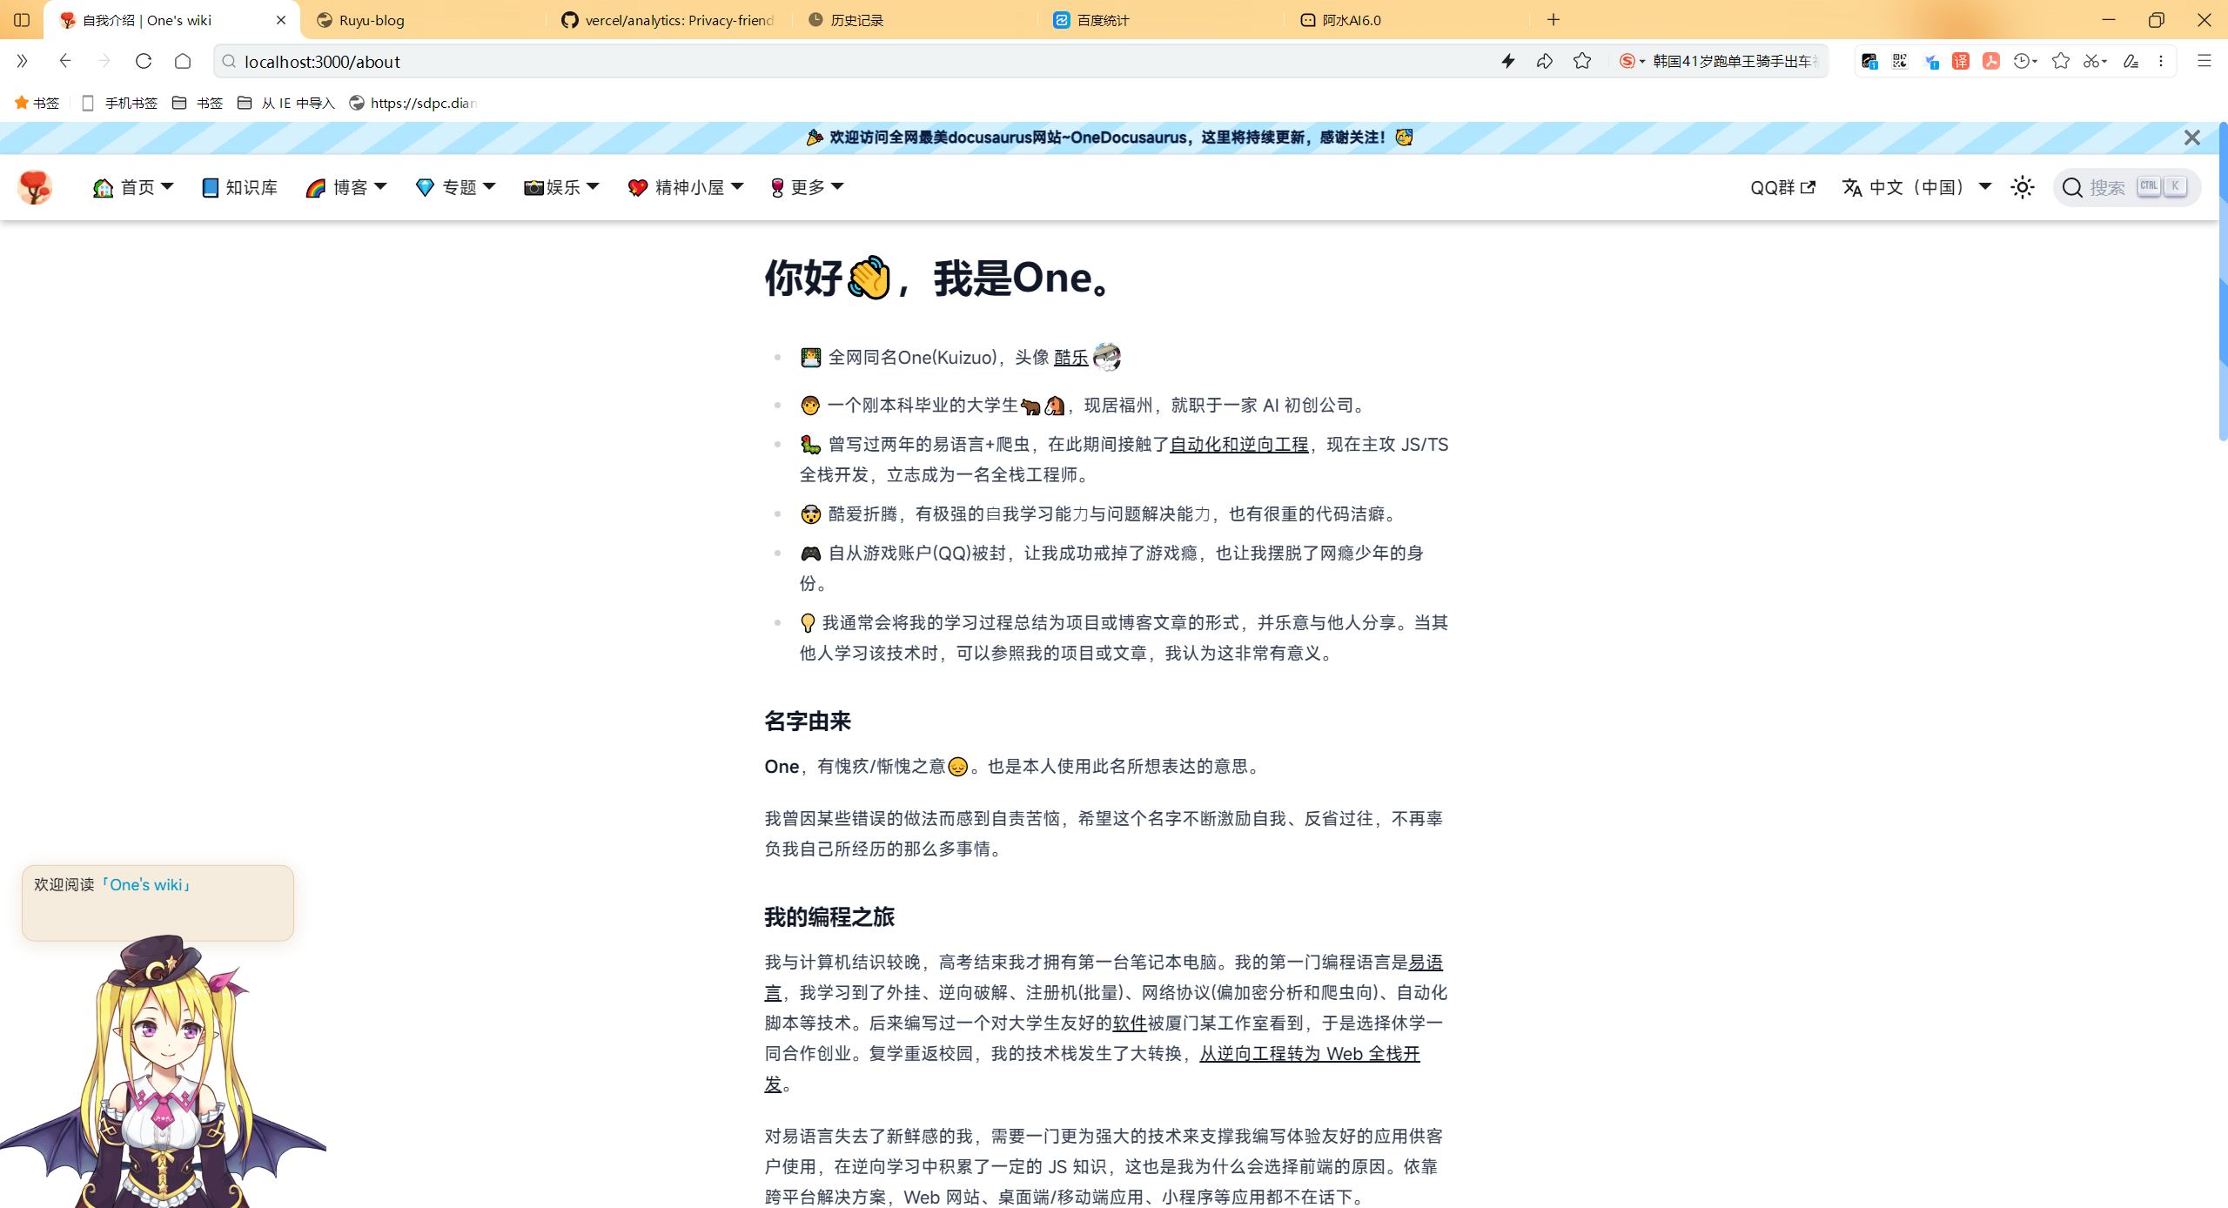This screenshot has height=1208, width=2228.
Task: Click the Live2D anime character widget
Action: tap(163, 1072)
